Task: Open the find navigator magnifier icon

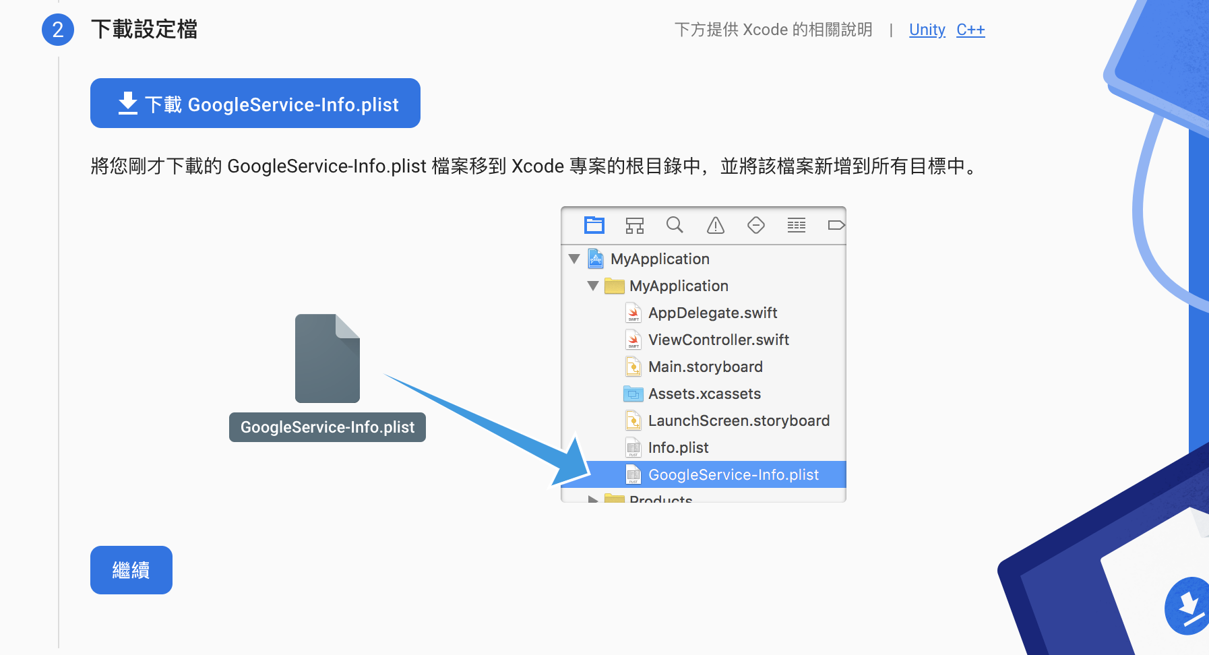Action: pos(675,225)
